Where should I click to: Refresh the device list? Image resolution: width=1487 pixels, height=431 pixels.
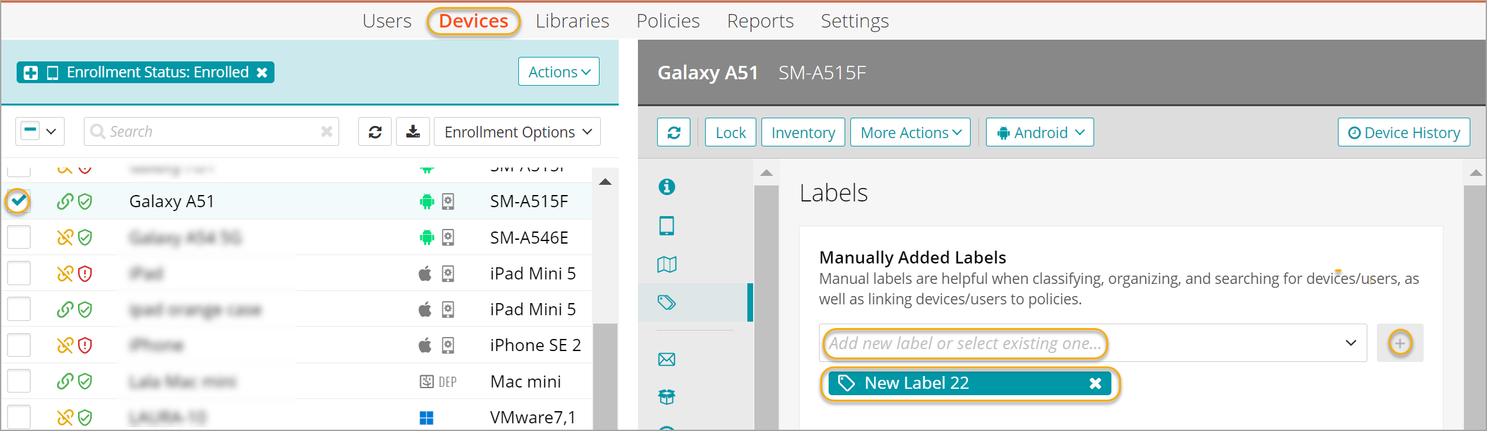(375, 132)
